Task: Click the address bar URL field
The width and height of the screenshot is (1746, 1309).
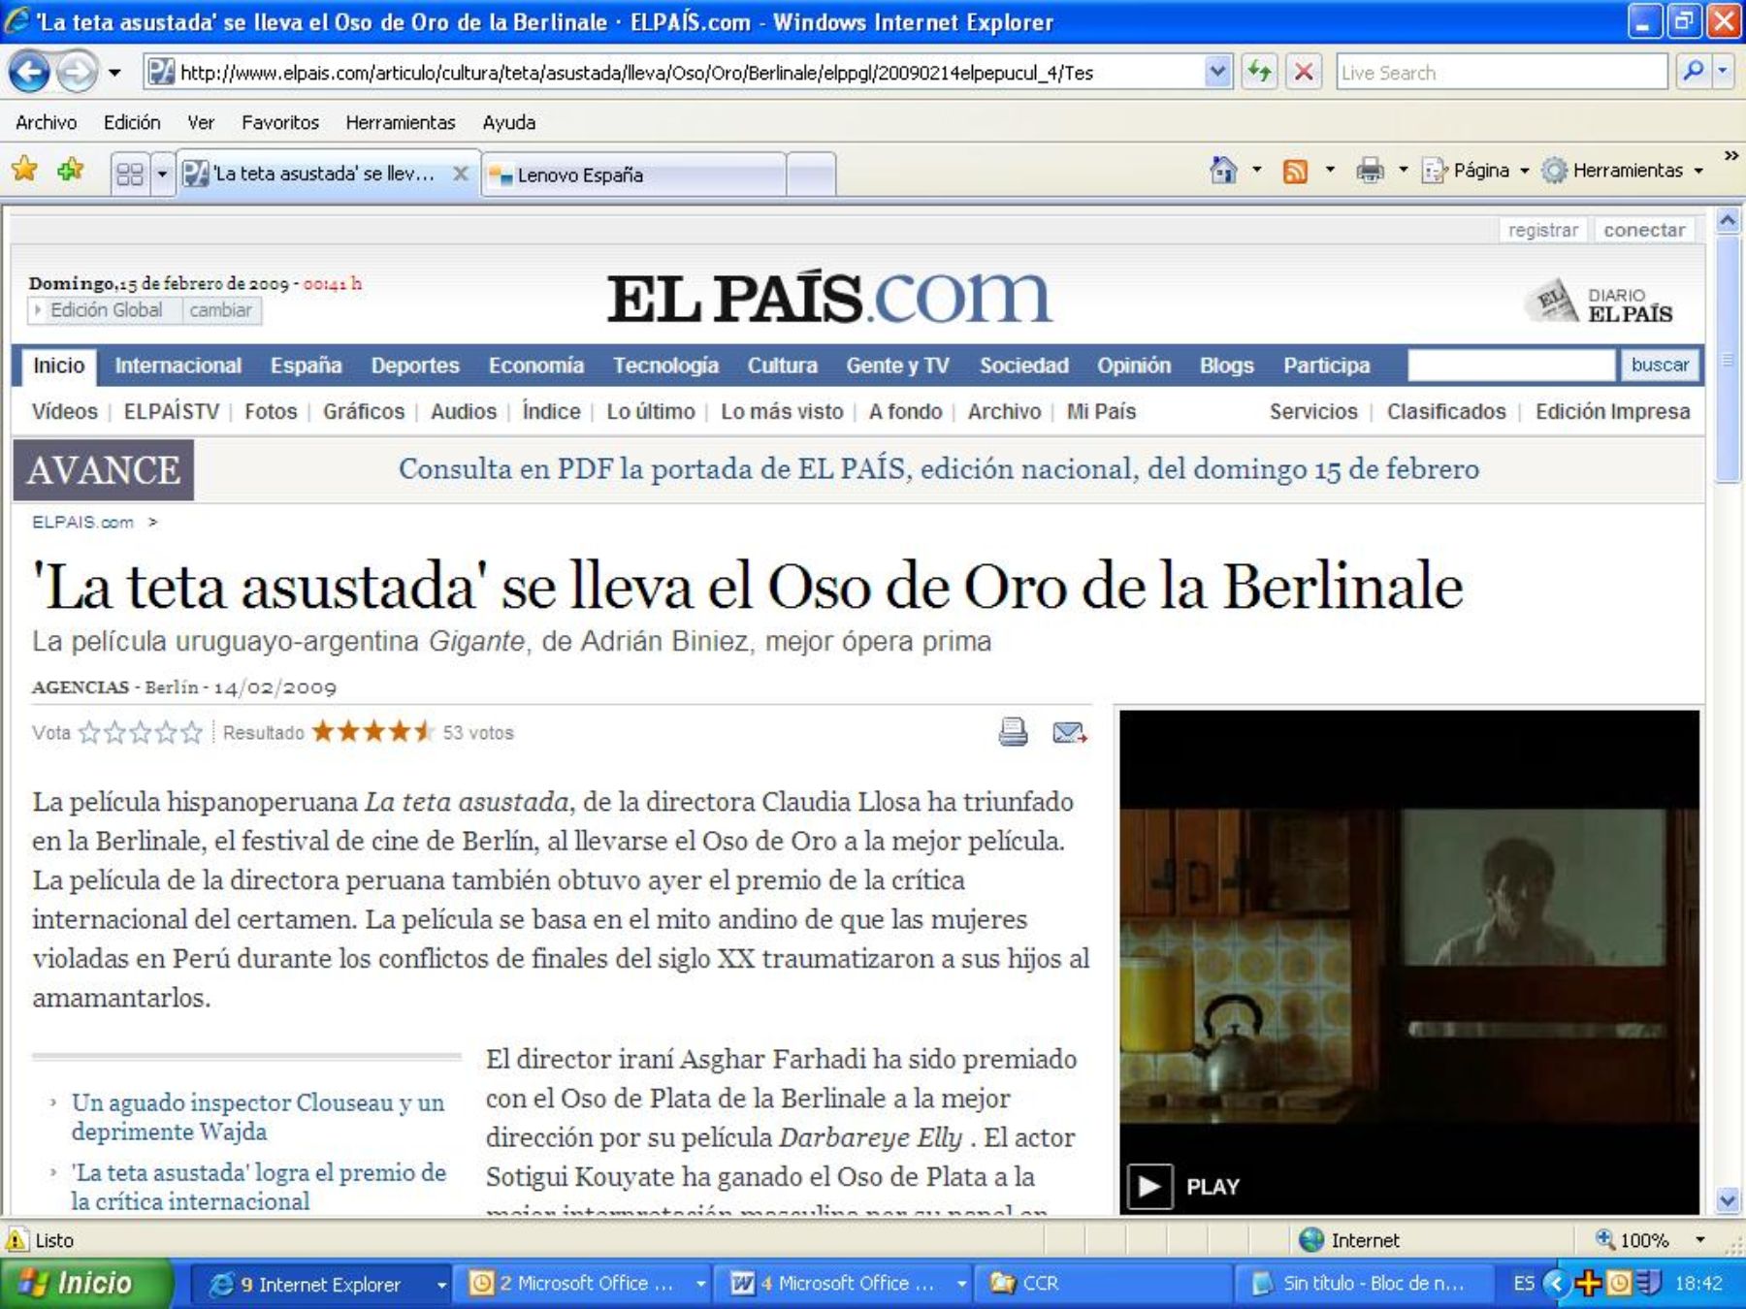Action: point(672,73)
